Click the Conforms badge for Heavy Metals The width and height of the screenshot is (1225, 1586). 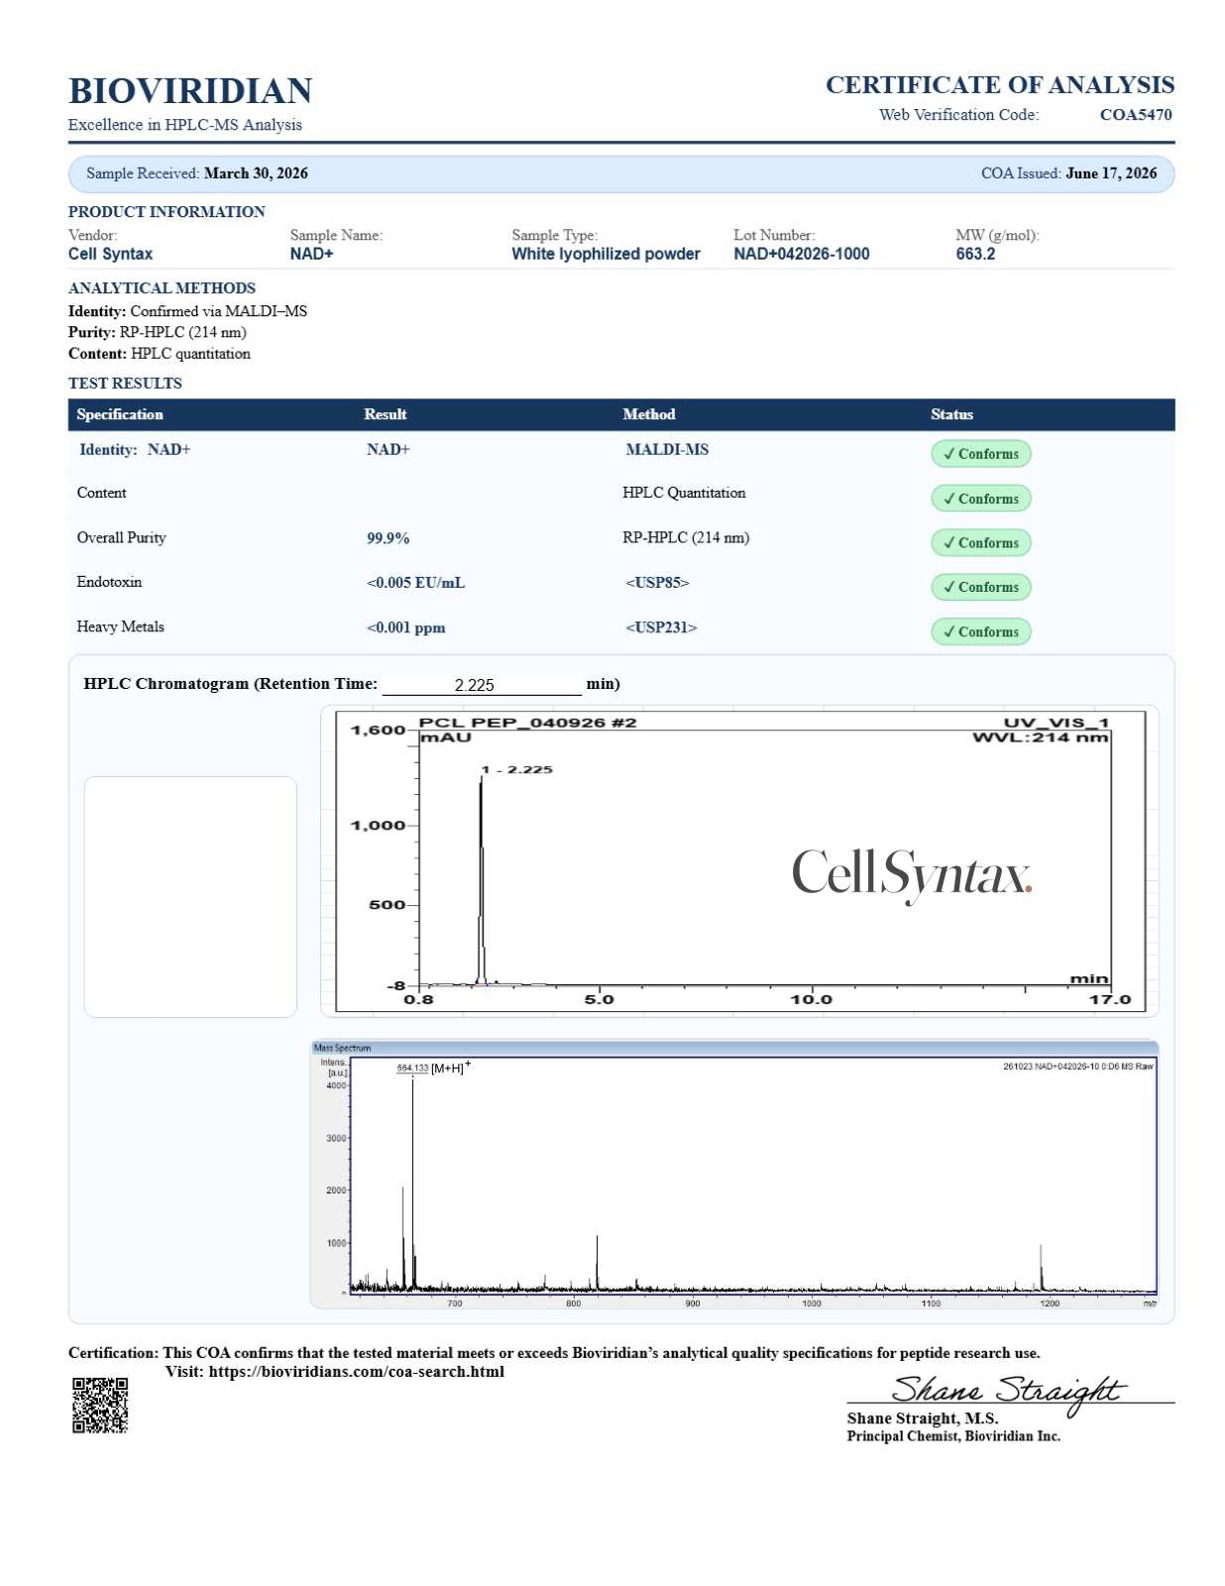(x=980, y=631)
